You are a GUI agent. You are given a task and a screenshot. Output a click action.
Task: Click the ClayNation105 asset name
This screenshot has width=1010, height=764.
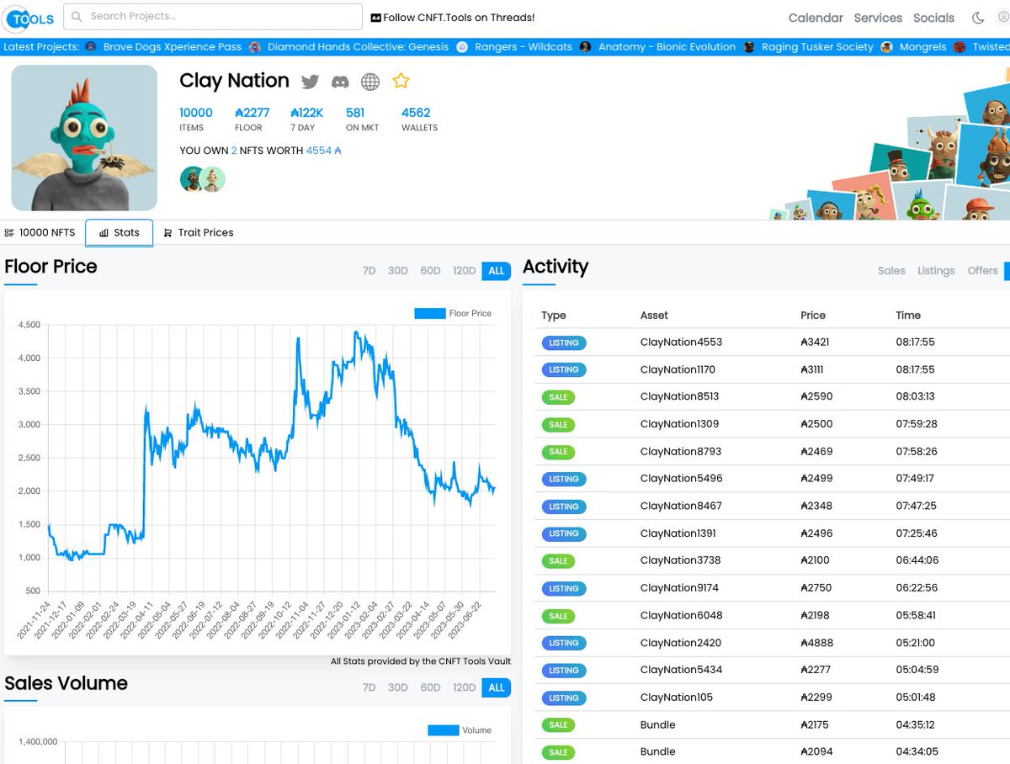[676, 698]
